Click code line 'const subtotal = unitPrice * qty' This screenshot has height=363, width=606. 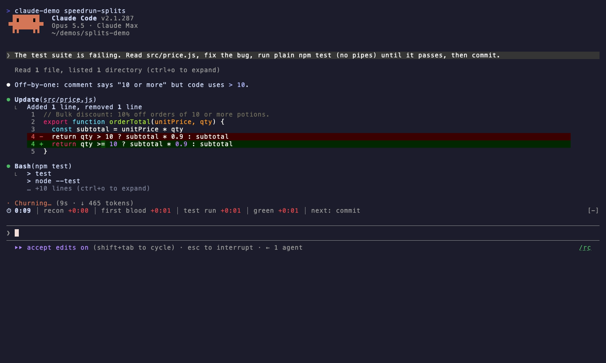point(117,129)
